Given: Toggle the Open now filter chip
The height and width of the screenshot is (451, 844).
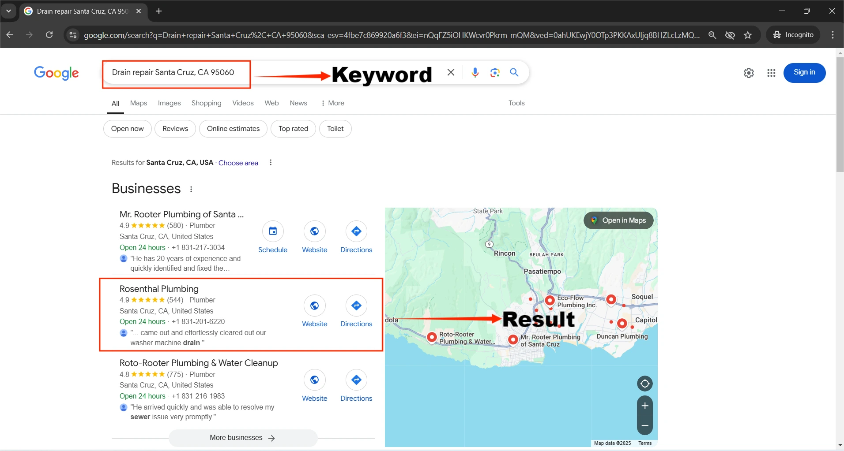Looking at the screenshot, I should pyautogui.click(x=128, y=129).
